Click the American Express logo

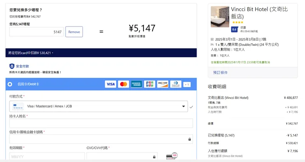coord(136,84)
